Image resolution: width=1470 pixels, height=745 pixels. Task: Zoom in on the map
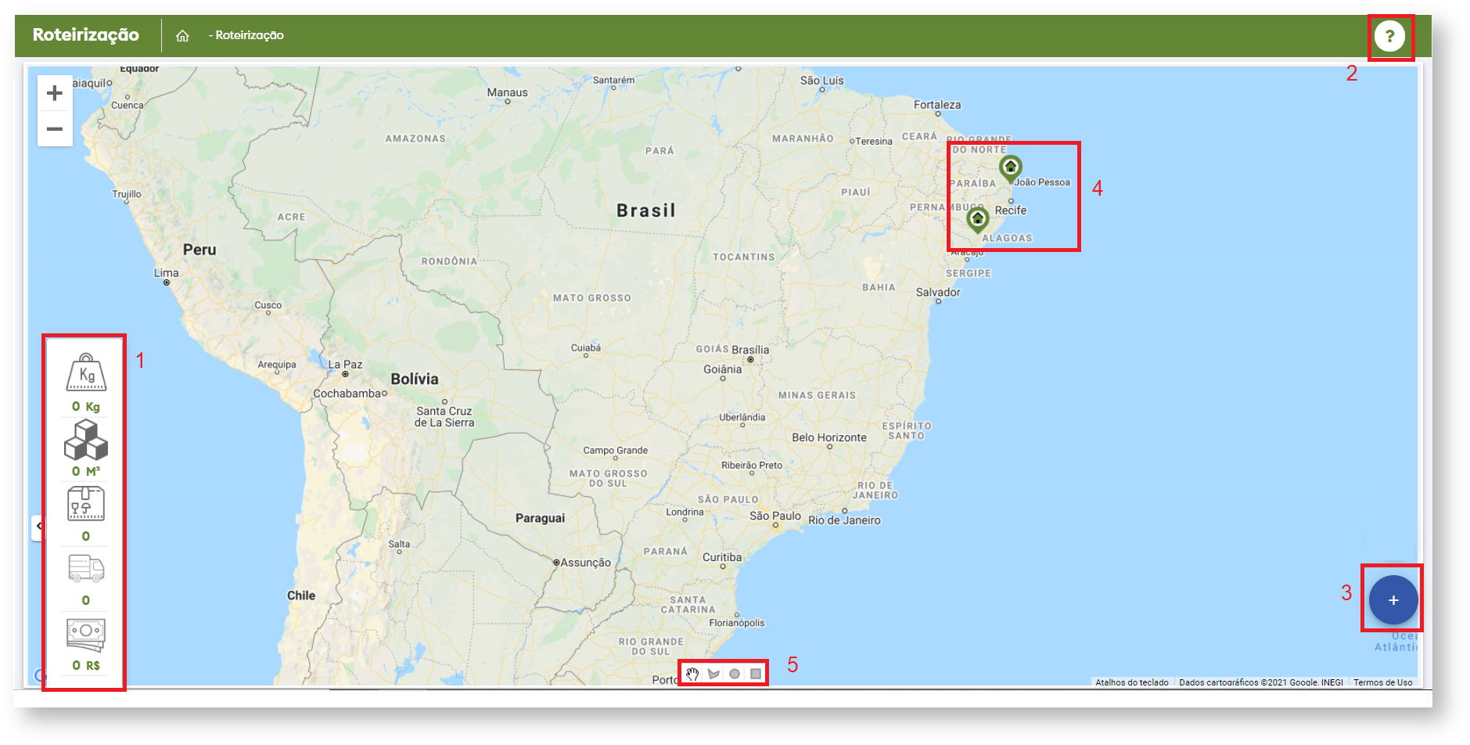click(x=55, y=93)
